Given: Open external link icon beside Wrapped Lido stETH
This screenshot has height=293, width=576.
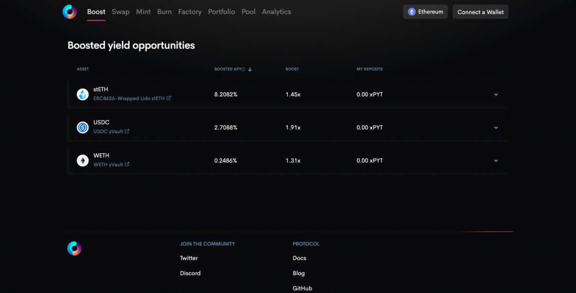Looking at the screenshot, I should coord(169,99).
